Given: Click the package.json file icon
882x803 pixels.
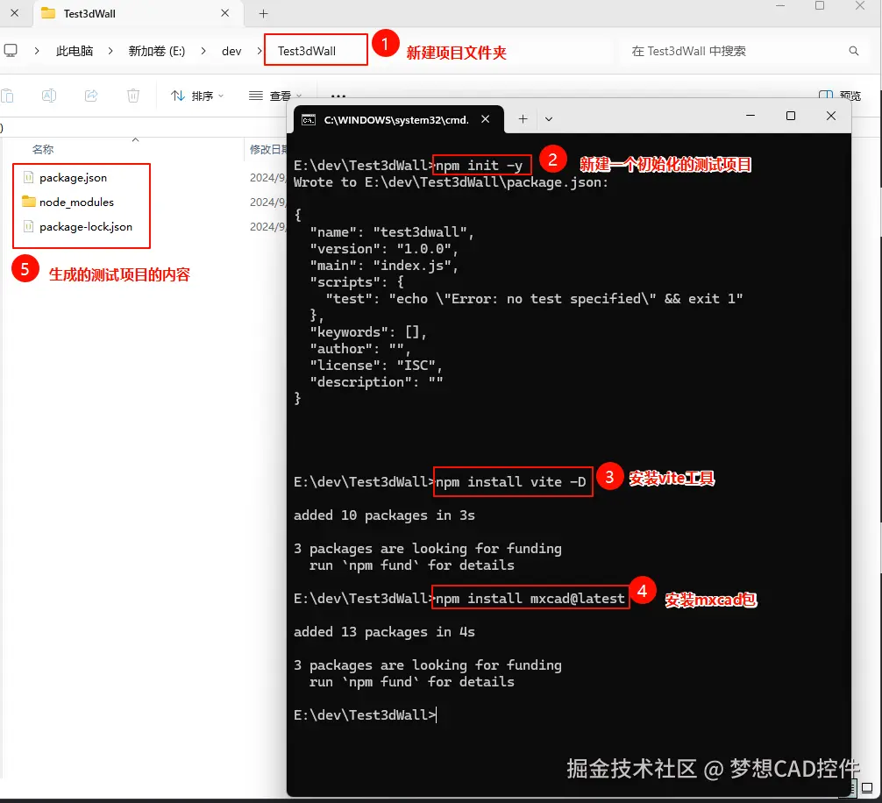Looking at the screenshot, I should [x=28, y=177].
